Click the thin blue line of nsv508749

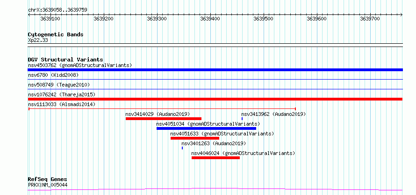(215, 89)
